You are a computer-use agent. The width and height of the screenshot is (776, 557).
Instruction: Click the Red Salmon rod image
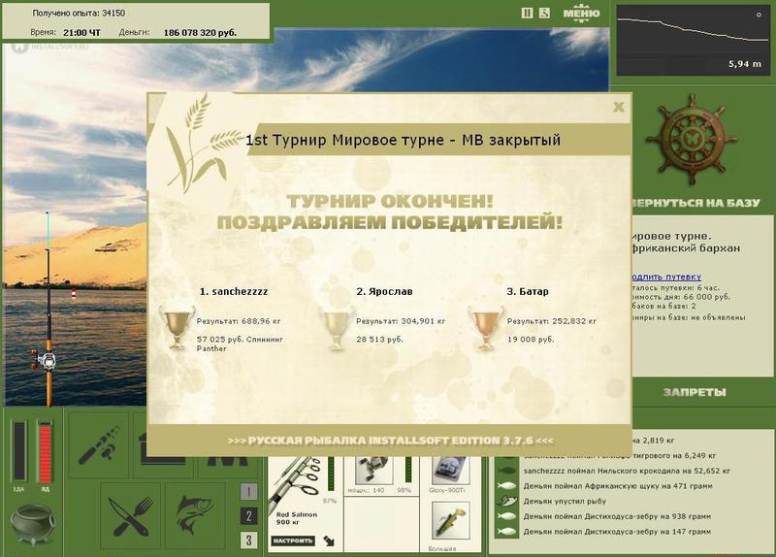[x=296, y=482]
